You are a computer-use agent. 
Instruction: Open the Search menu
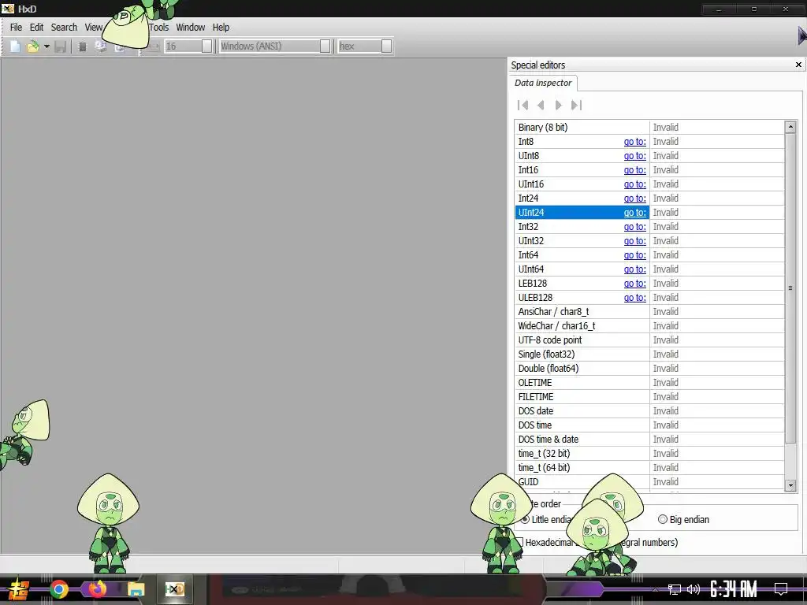pyautogui.click(x=64, y=28)
